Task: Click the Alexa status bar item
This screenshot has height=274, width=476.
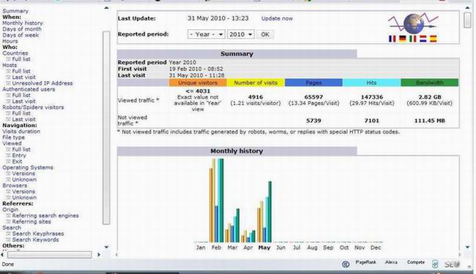Action: [391, 262]
